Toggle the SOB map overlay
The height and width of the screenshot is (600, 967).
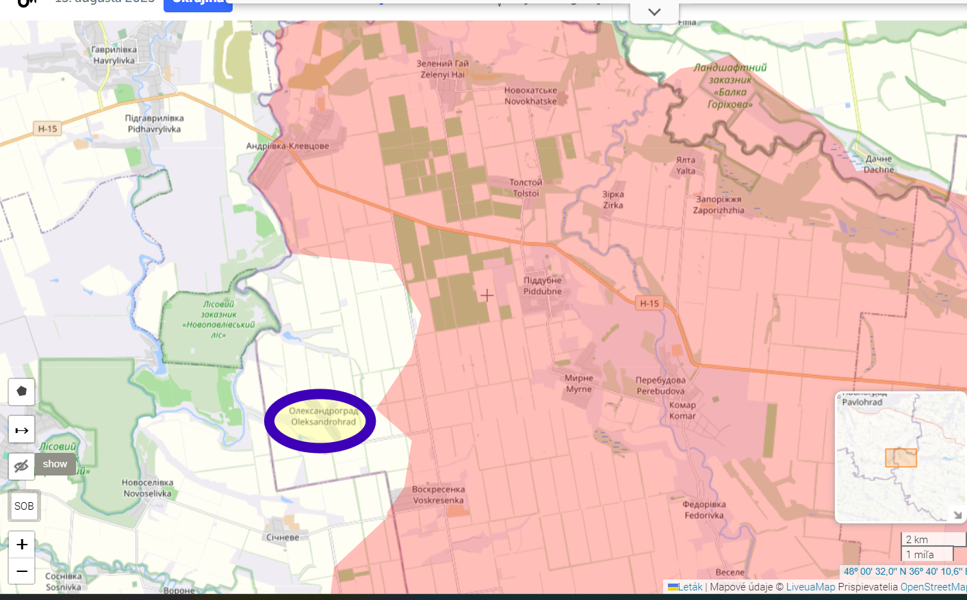(24, 506)
